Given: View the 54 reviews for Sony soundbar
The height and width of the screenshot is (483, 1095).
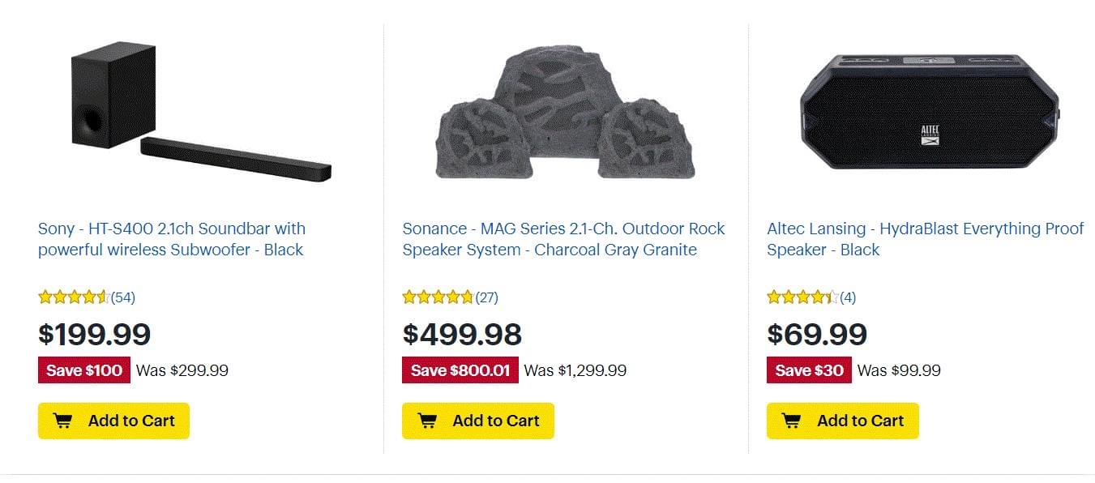Looking at the screenshot, I should click(123, 297).
